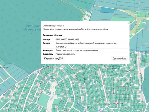The width and height of the screenshot is (149, 112).
Task: Open the Перейти до ДЗК link
Action: tap(54, 58)
